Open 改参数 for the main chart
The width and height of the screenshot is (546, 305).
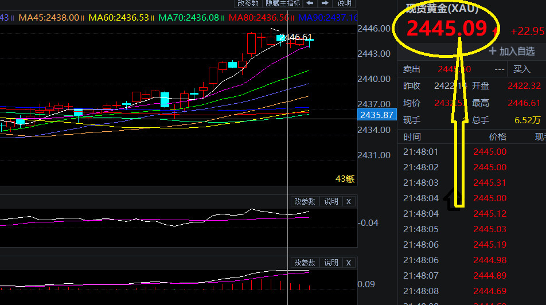click(248, 3)
